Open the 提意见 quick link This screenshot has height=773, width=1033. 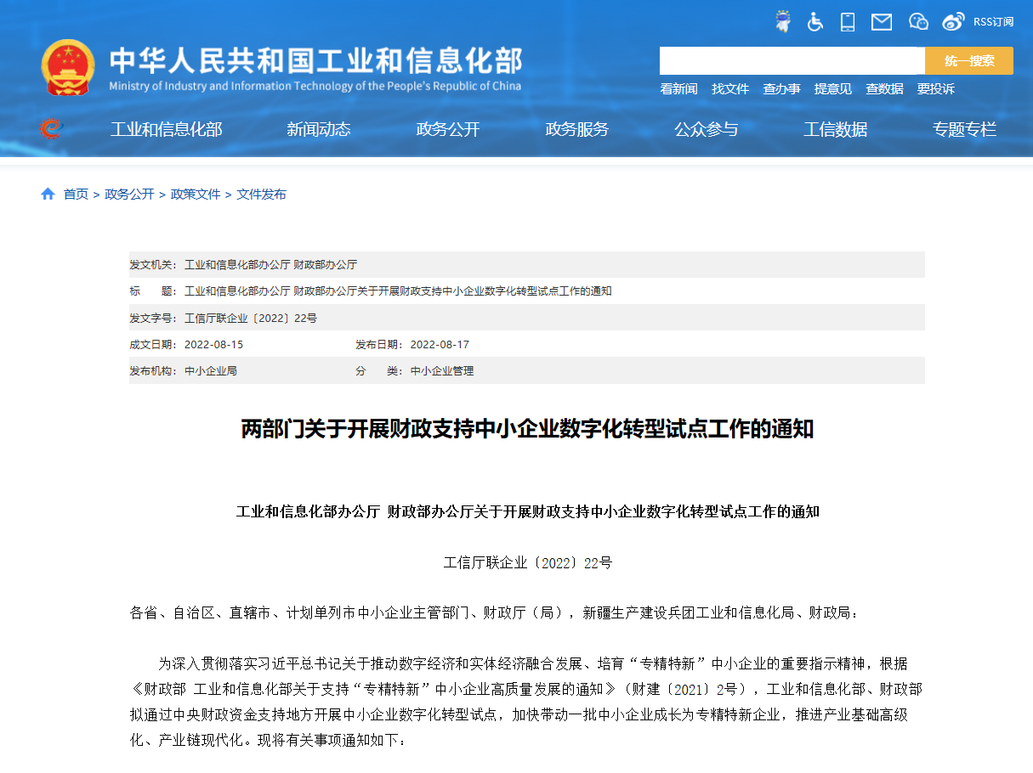tap(833, 88)
